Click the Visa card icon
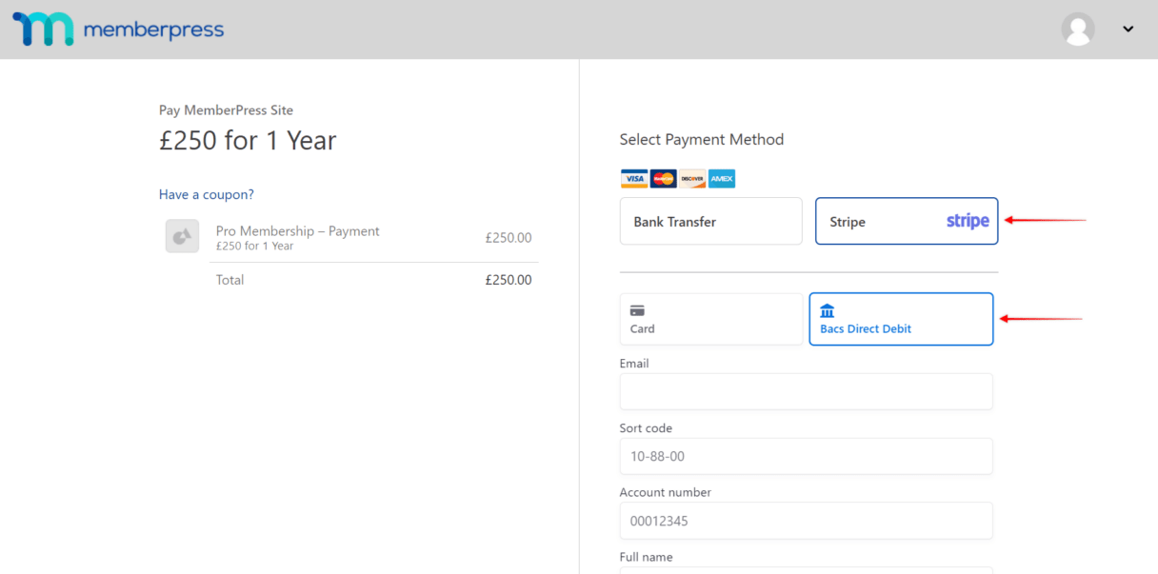The width and height of the screenshot is (1158, 574). click(634, 179)
